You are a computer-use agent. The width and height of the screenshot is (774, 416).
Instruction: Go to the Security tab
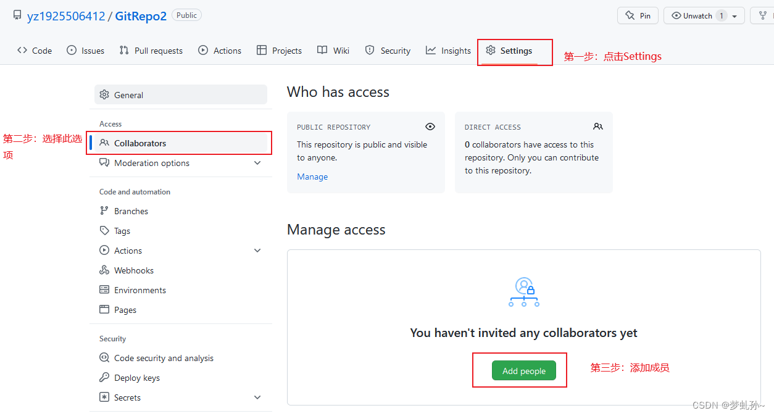coord(388,51)
